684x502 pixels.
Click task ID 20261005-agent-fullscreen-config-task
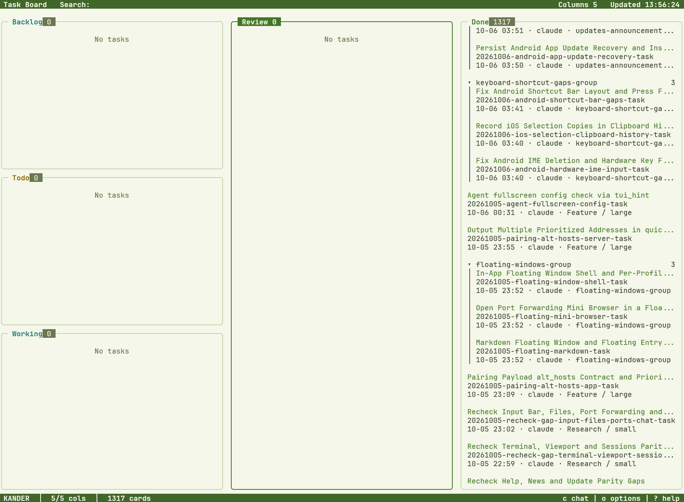tap(547, 204)
